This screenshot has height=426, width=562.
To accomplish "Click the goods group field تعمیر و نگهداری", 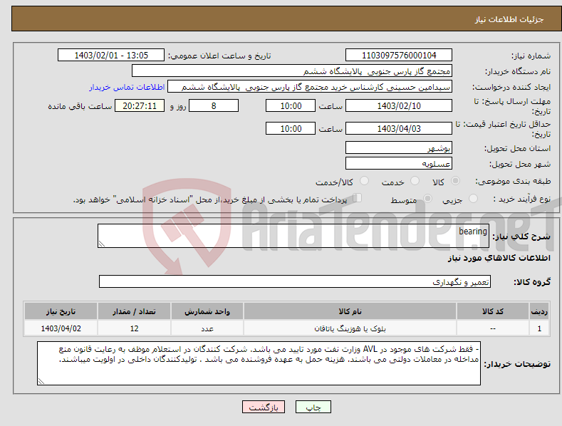I will click(295, 282).
